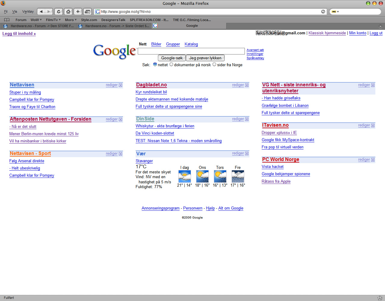385x301 pixels.
Task: Open the 'Min konto' link
Action: coord(358,33)
